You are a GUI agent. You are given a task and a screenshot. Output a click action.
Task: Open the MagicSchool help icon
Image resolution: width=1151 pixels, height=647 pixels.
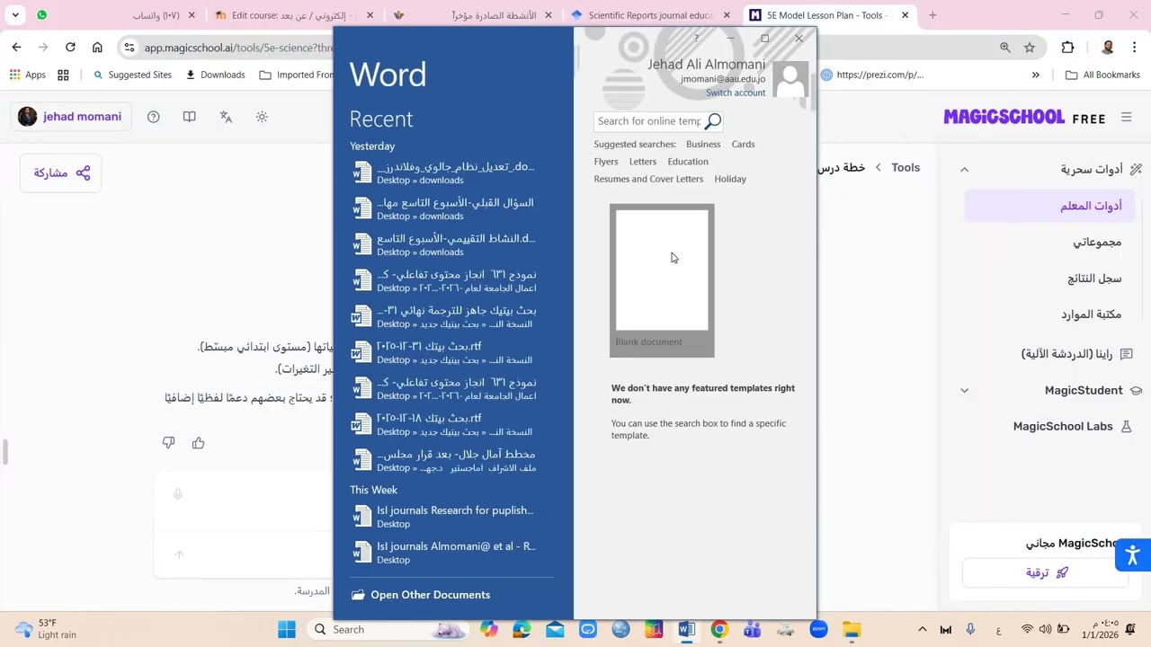pos(154,117)
